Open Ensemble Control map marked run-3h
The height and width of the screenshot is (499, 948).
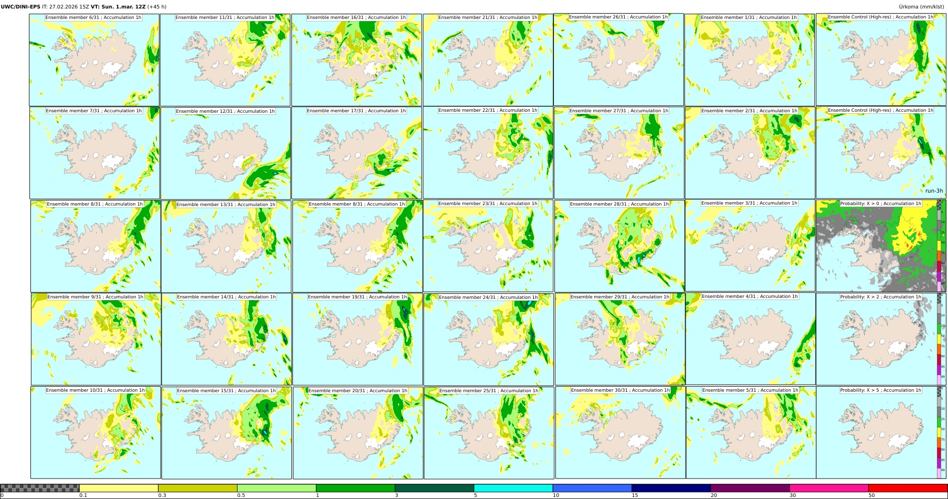pyautogui.click(x=881, y=153)
